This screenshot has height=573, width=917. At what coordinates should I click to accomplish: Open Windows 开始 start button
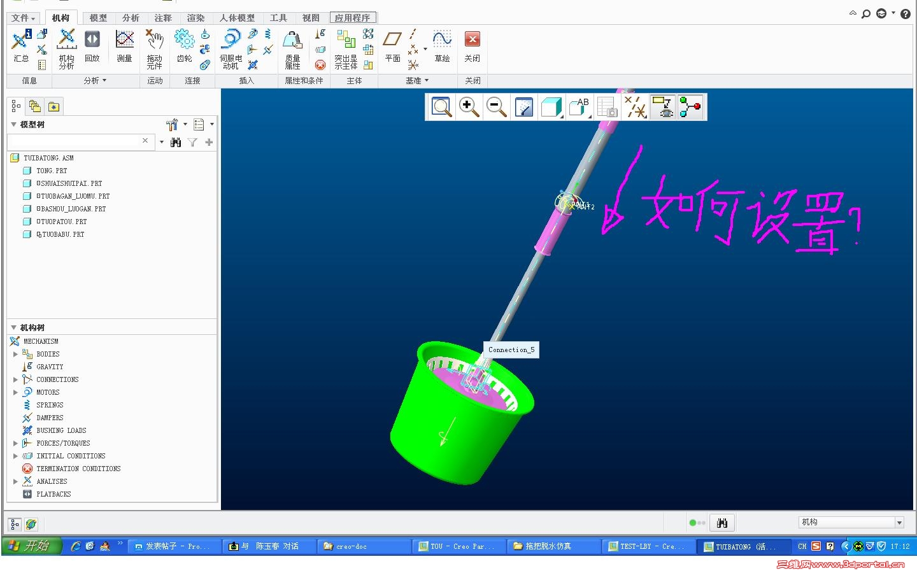tap(32, 546)
